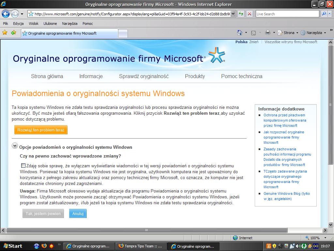Click the yellow security shield tray icon
This screenshot has width=334, height=251.
click(274, 246)
